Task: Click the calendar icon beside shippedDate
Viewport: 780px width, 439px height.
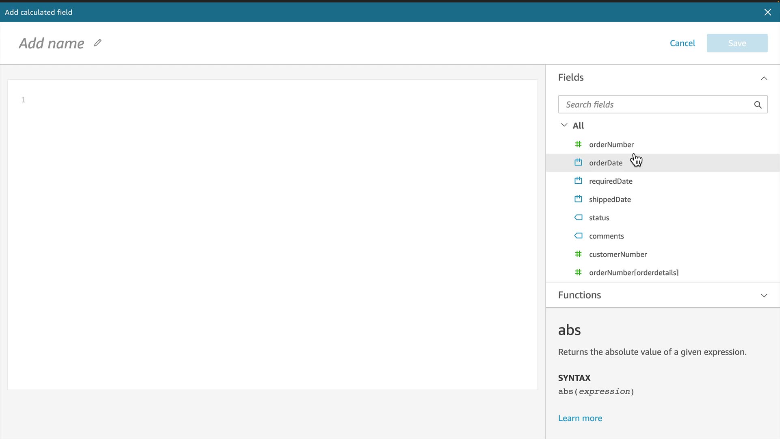Action: [x=578, y=199]
